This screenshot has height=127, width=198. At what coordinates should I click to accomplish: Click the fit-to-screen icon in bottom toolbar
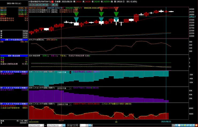click(x=191, y=125)
